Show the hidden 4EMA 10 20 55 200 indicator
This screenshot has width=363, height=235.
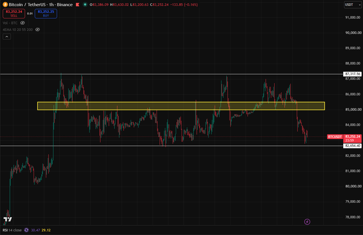tap(37, 29)
